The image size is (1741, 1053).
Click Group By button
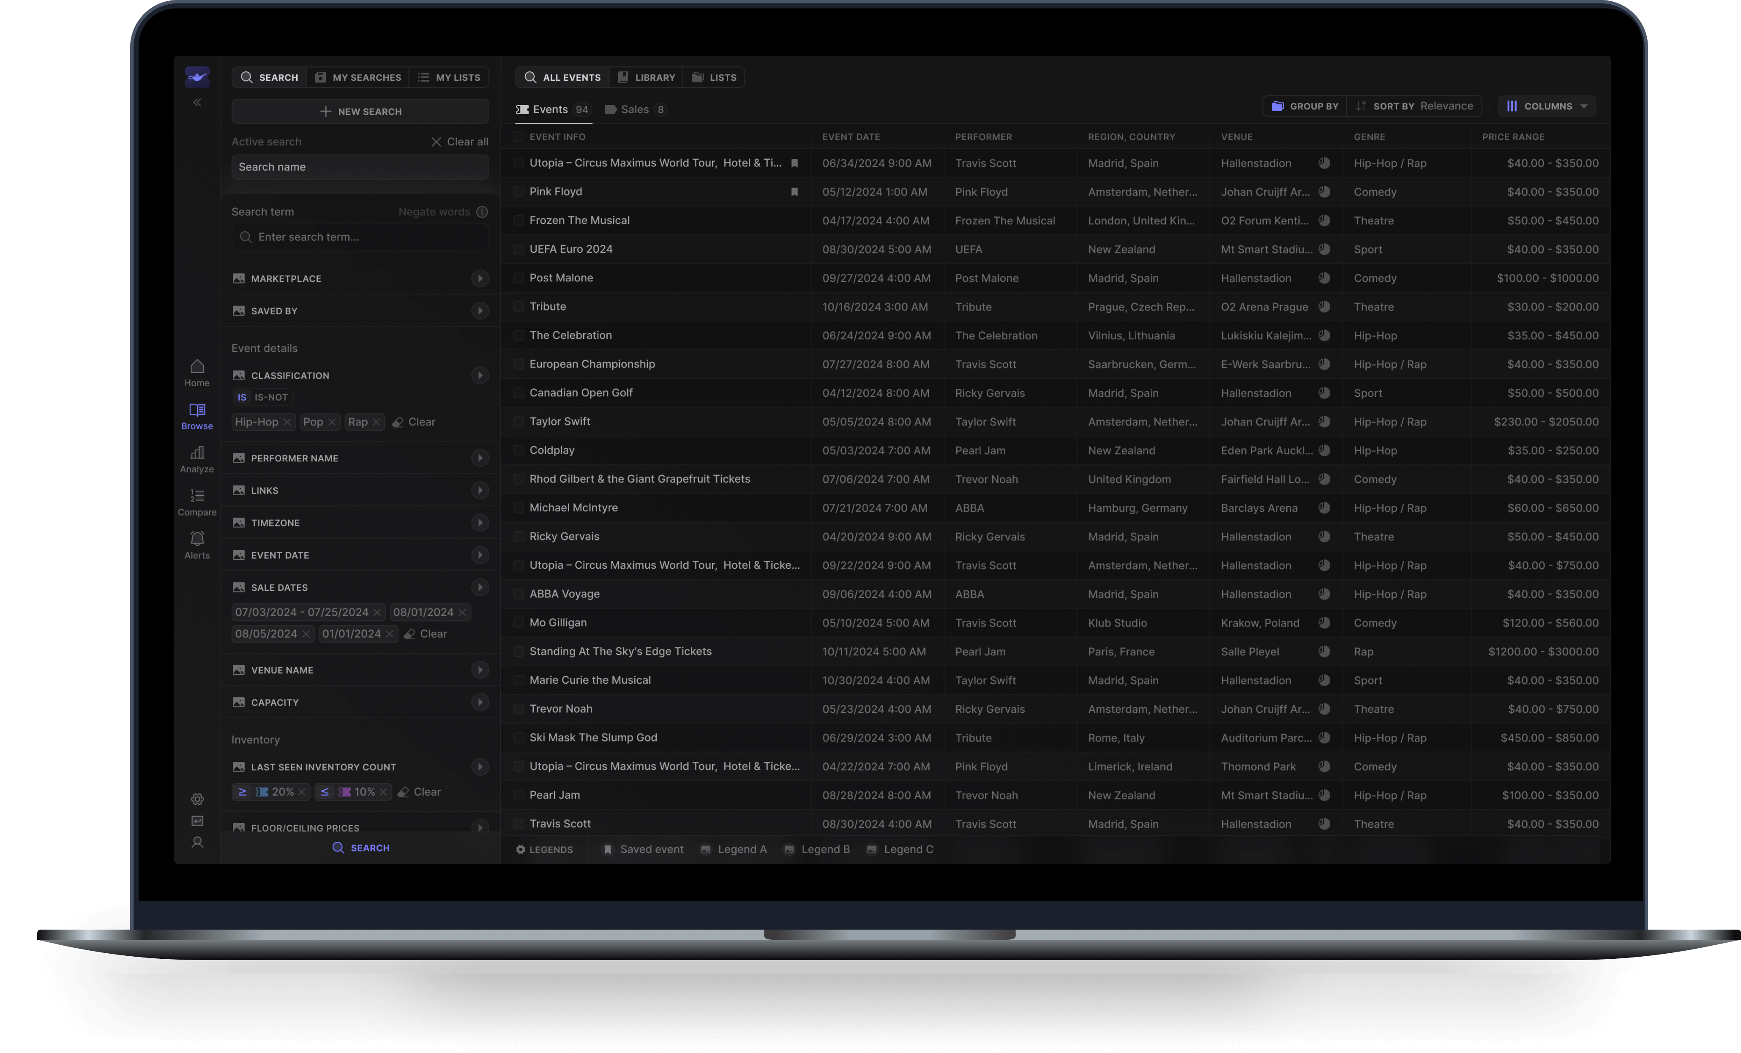click(1305, 106)
